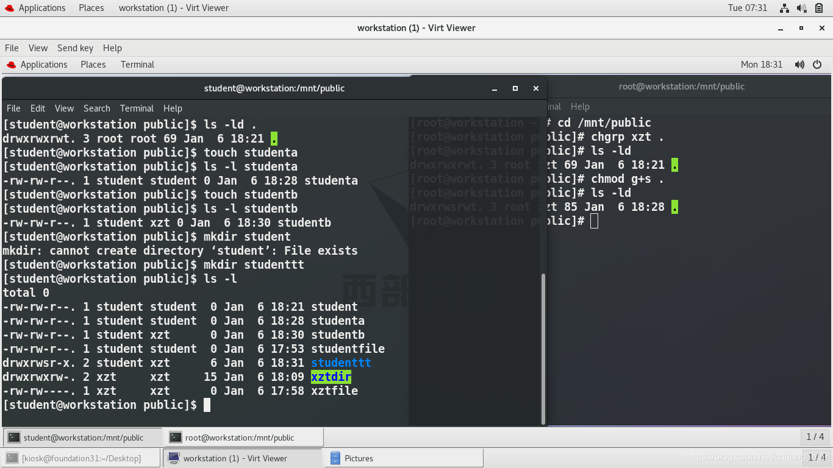This screenshot has height=468, width=833.
Task: Minimize the student terminal window
Action: point(495,88)
